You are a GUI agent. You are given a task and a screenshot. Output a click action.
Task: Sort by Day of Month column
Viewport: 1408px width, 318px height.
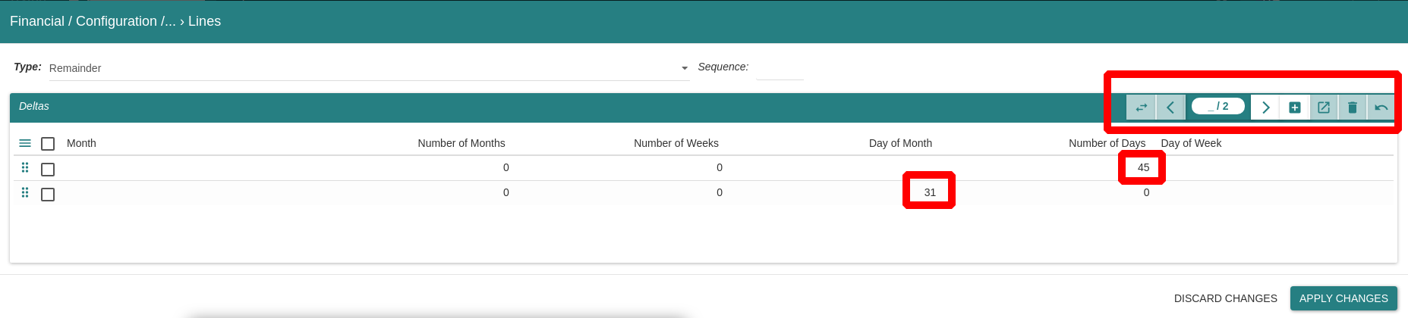tap(900, 143)
